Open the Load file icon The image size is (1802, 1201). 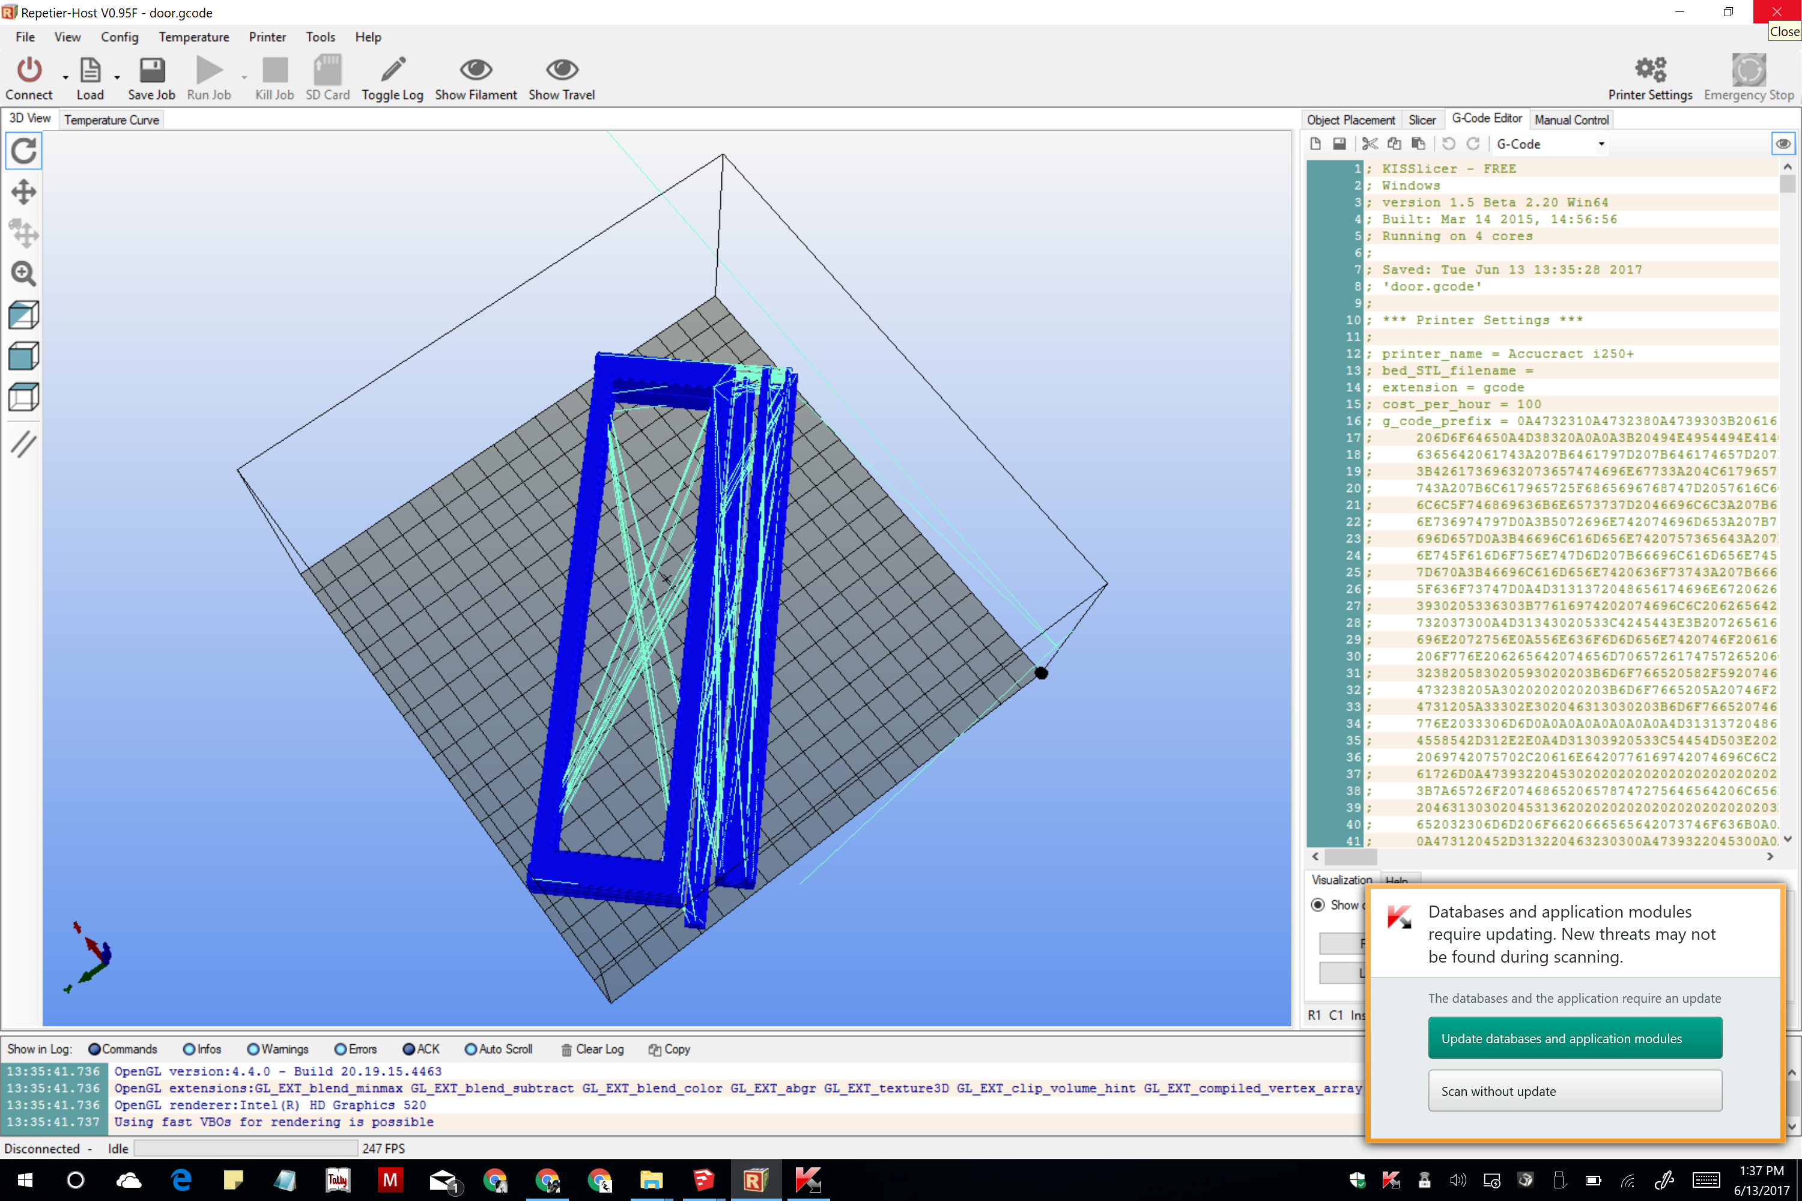tap(89, 70)
